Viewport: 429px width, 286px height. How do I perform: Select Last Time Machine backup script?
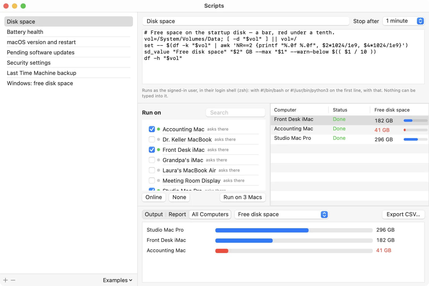[69, 73]
